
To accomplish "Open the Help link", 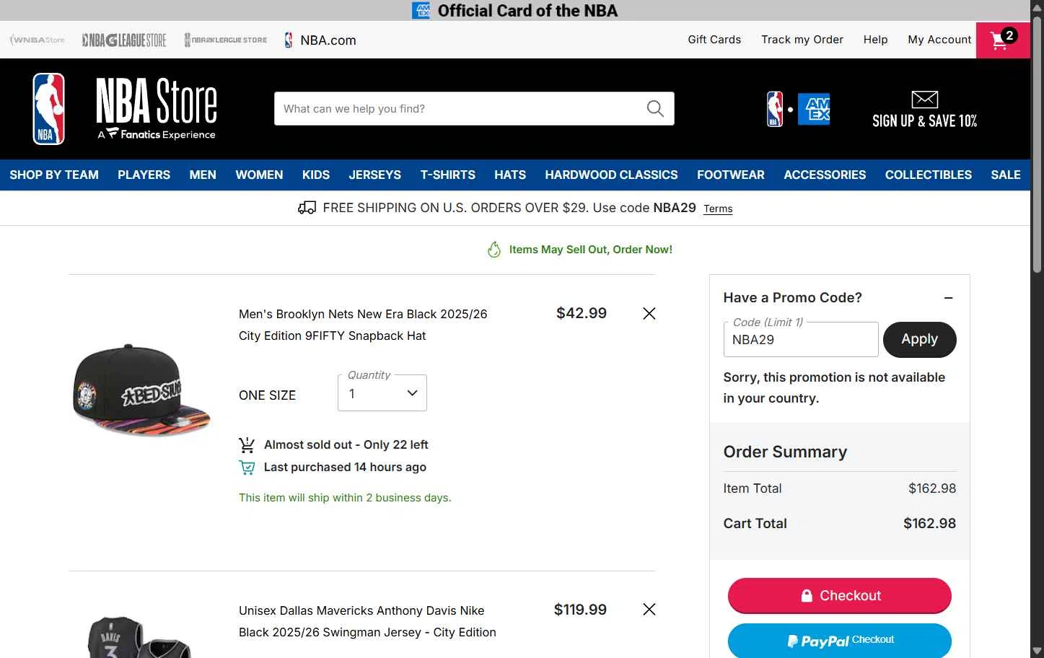I will point(876,40).
